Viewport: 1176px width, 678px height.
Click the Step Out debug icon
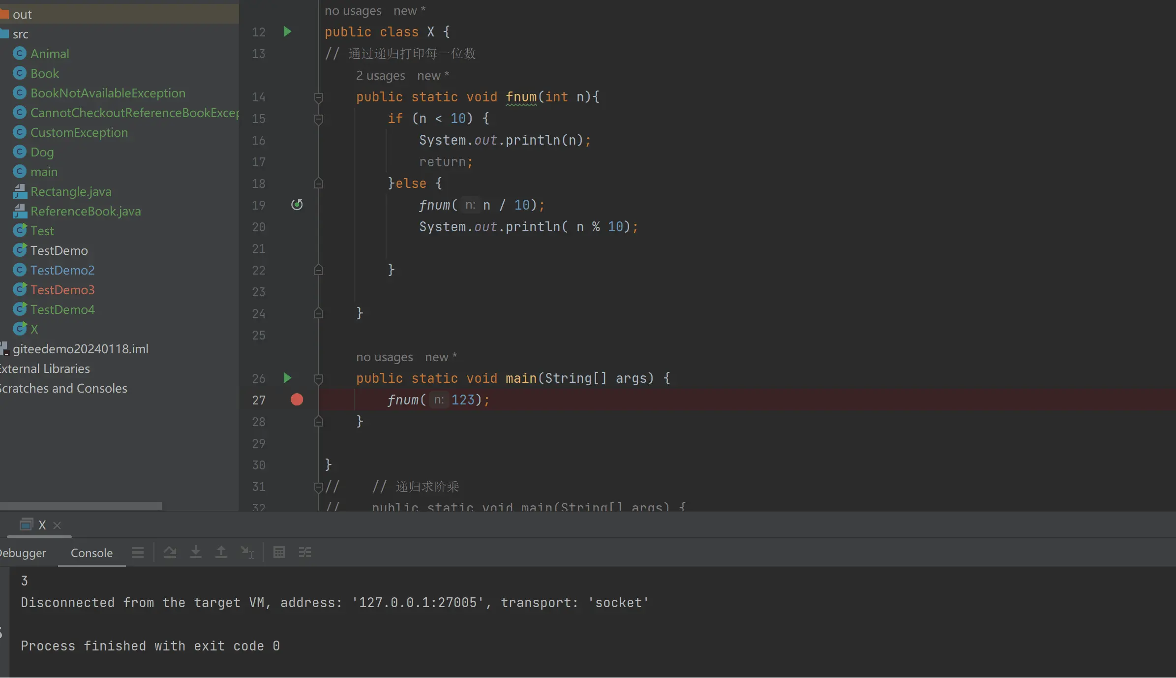221,553
